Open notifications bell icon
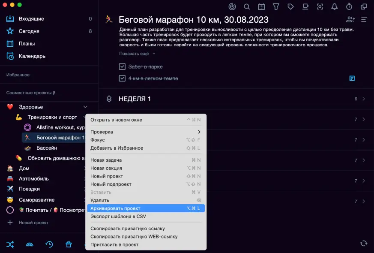This screenshot has width=374, height=253. pos(335,6)
